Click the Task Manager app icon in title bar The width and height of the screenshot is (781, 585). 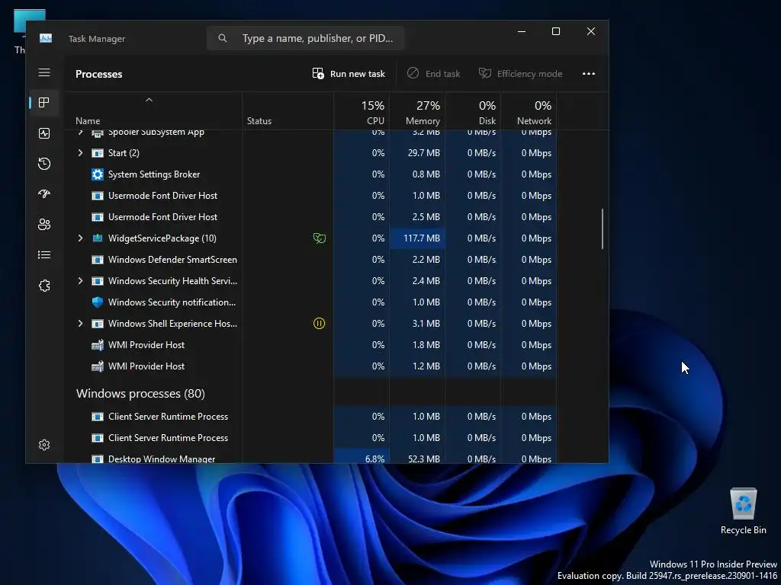pos(46,38)
